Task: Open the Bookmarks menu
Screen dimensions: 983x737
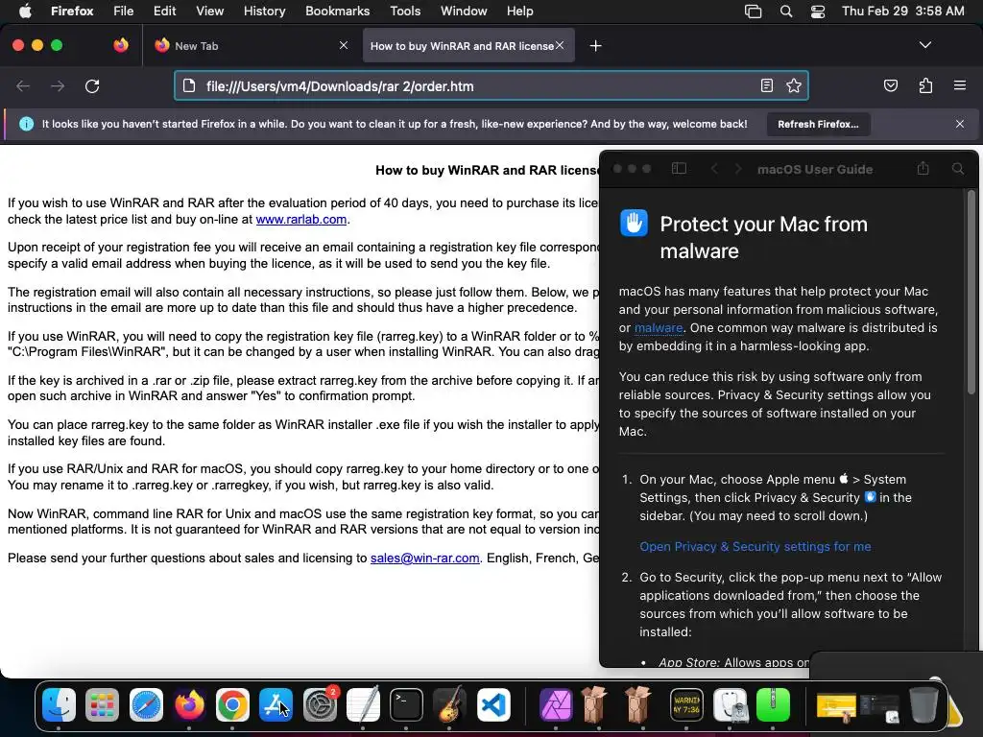Action: pos(337,12)
